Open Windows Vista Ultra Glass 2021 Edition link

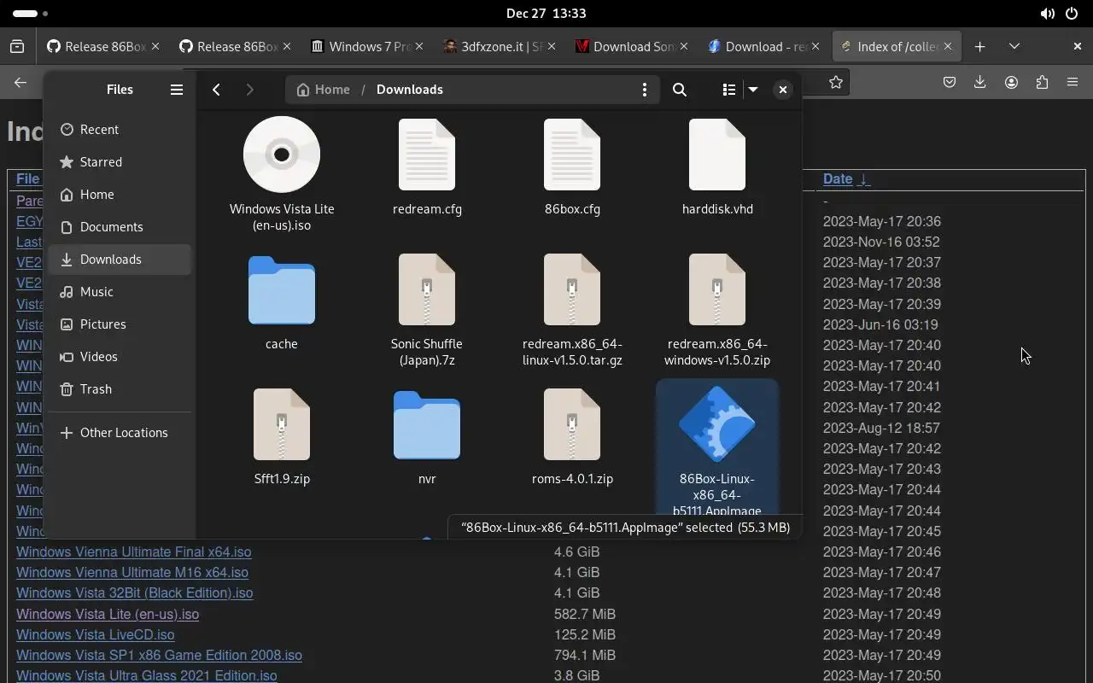pyautogui.click(x=147, y=675)
